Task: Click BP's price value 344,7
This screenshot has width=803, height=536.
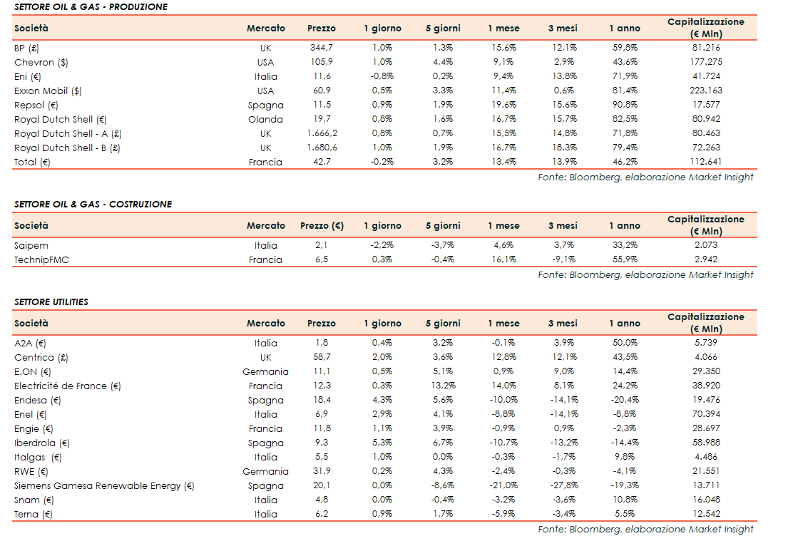Action: (321, 48)
